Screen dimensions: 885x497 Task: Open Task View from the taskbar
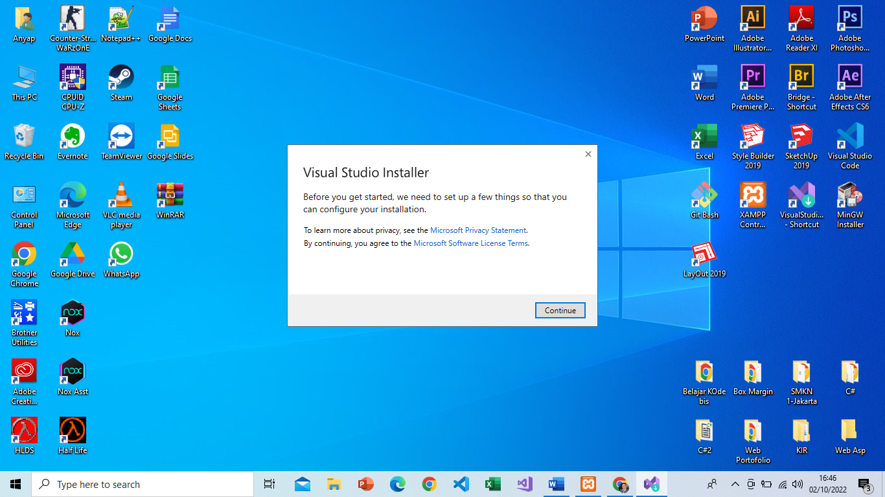coord(270,484)
